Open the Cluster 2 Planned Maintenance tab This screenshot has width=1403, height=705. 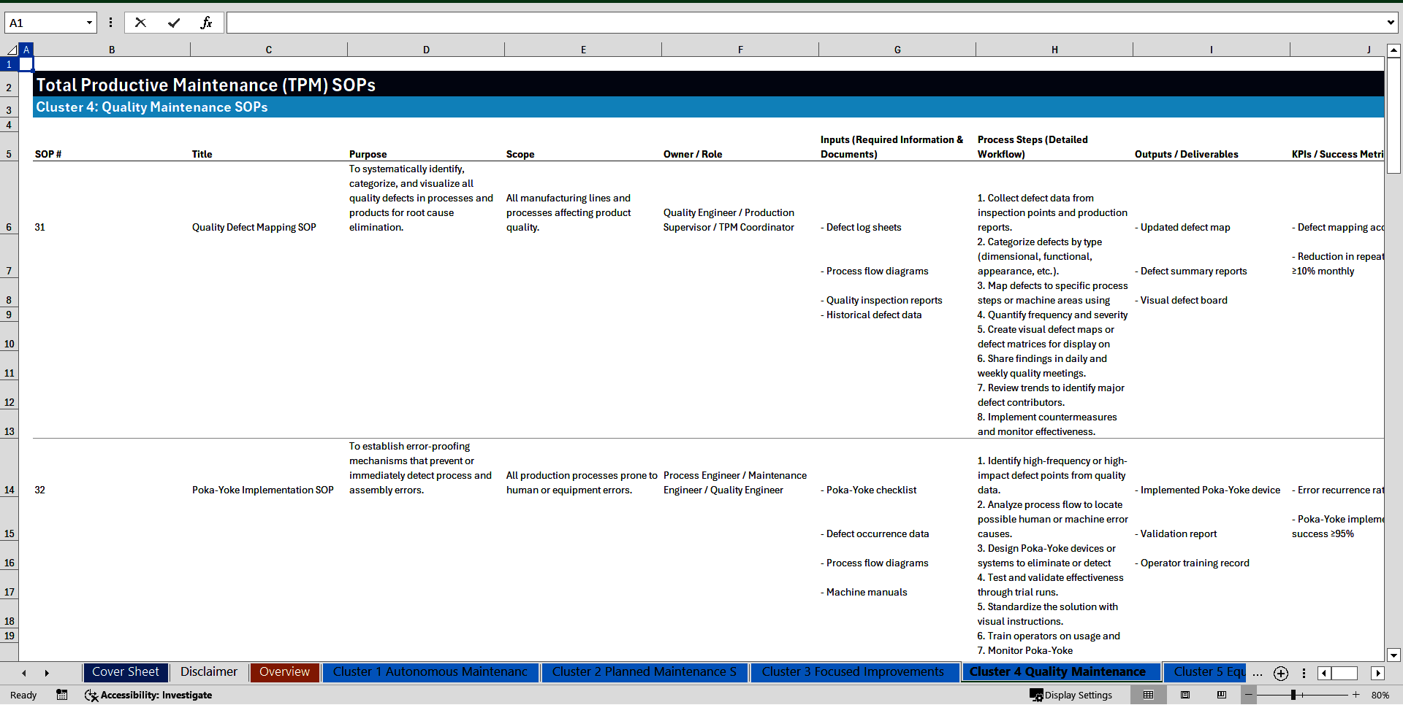coord(644,672)
